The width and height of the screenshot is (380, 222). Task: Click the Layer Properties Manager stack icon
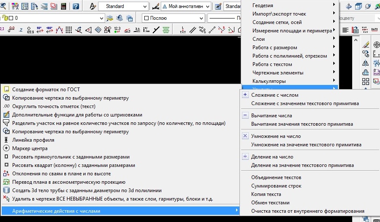110,18
